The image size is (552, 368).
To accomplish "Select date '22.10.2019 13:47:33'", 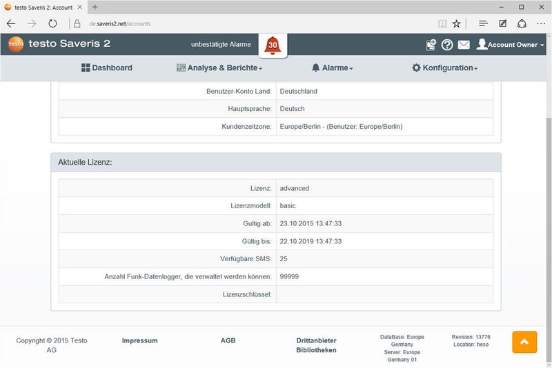I will (310, 241).
